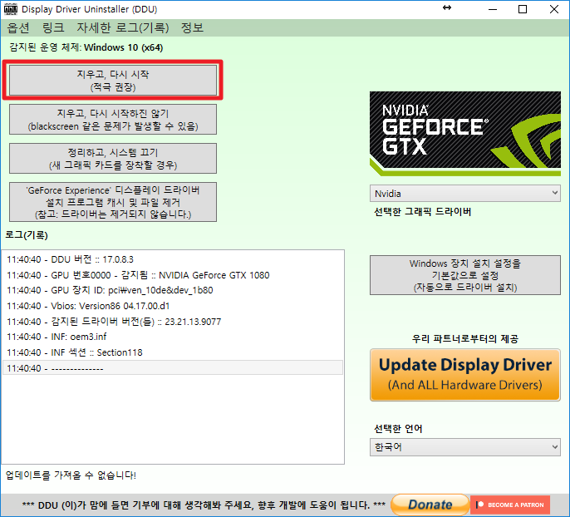Open the Nvidia graphics driver dropdown
This screenshot has width=570, height=517.
pos(465,194)
